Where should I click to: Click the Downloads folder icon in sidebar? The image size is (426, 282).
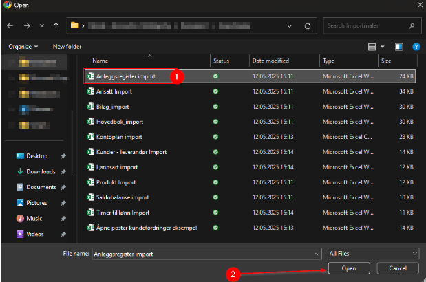coord(20,171)
